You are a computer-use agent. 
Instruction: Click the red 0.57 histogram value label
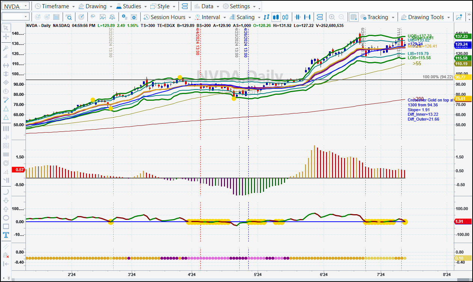click(x=18, y=170)
